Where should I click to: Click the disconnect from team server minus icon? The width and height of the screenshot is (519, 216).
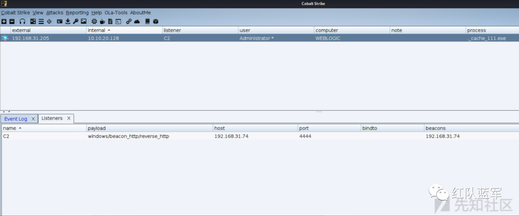12,22
